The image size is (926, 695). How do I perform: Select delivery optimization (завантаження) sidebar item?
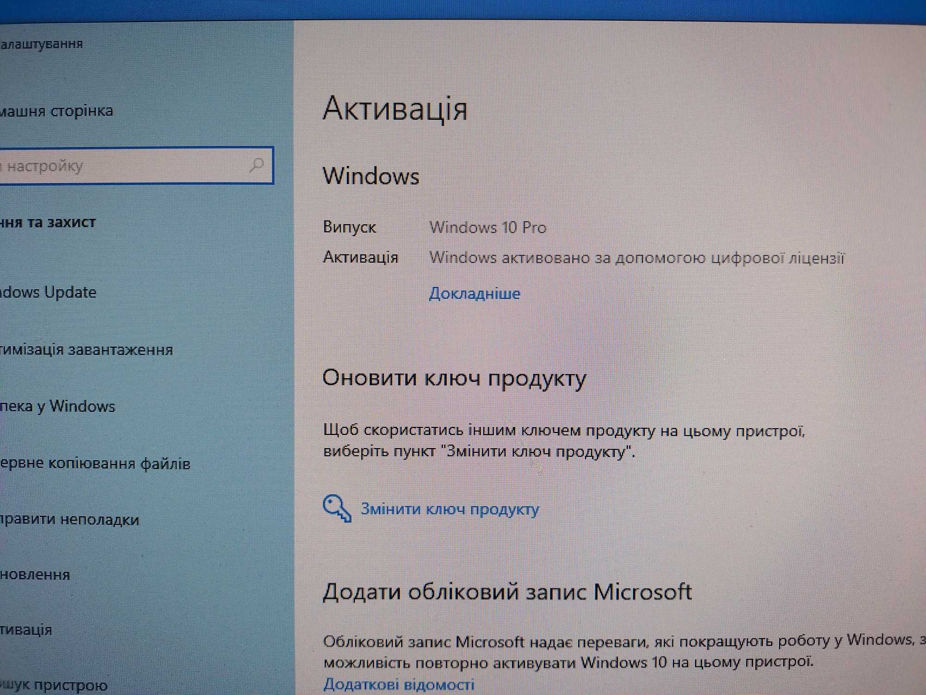[86, 350]
